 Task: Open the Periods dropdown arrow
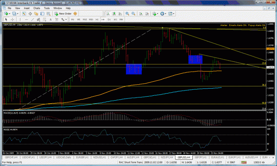point(165,14)
